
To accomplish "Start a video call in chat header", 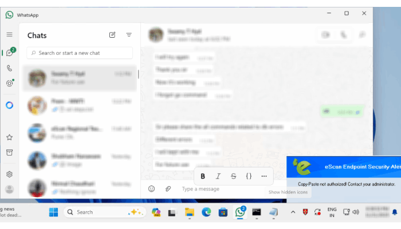I will (326, 35).
